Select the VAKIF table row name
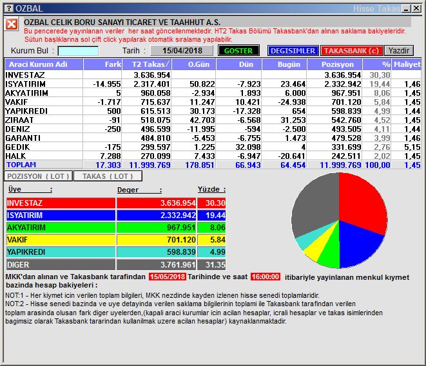The height and width of the screenshot is (366, 426). pos(17,102)
